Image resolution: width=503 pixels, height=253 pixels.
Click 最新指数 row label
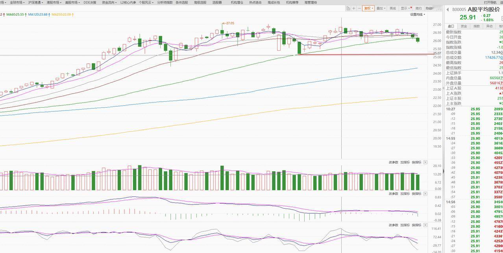(453, 32)
